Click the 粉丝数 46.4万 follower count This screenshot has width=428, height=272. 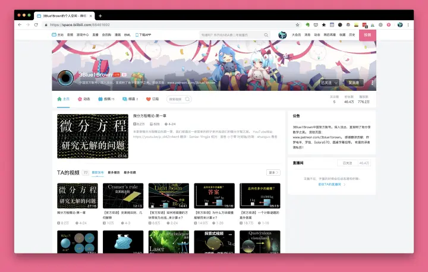point(349,100)
